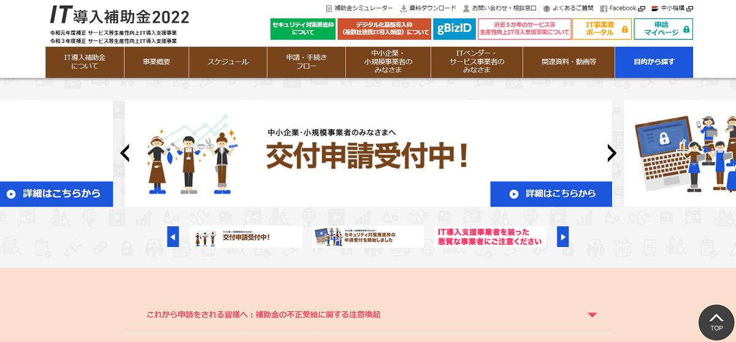Click the 過去5か年のサービス等 pink-bordered button
The image size is (736, 342).
pyautogui.click(x=524, y=29)
